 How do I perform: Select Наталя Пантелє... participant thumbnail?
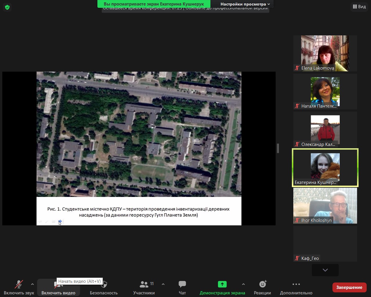click(x=325, y=92)
